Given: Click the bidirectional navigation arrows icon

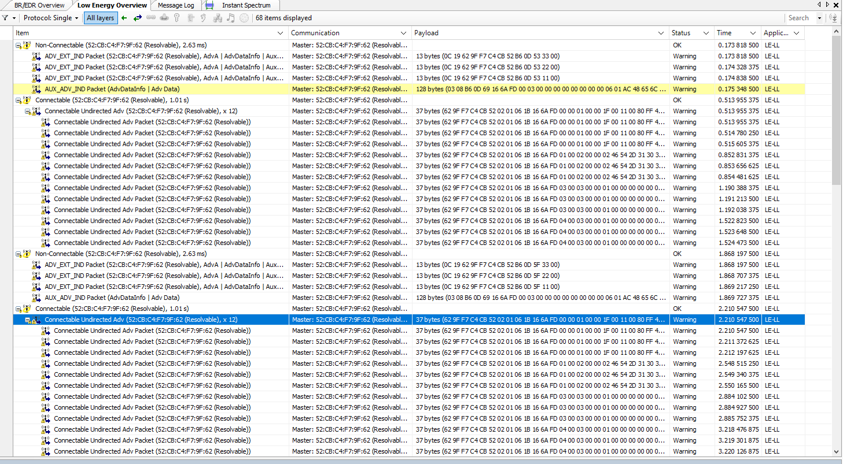Looking at the screenshot, I should (137, 18).
